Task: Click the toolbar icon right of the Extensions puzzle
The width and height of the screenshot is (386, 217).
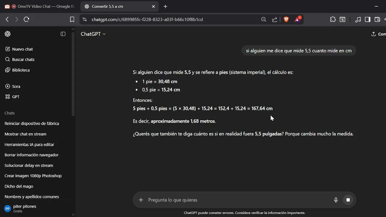Action: click(343, 19)
